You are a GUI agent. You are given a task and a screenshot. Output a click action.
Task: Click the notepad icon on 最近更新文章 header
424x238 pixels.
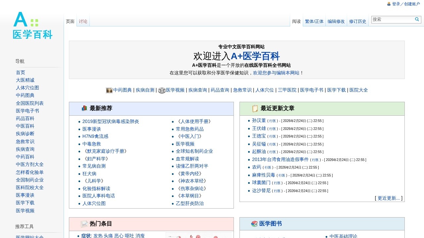click(255, 108)
